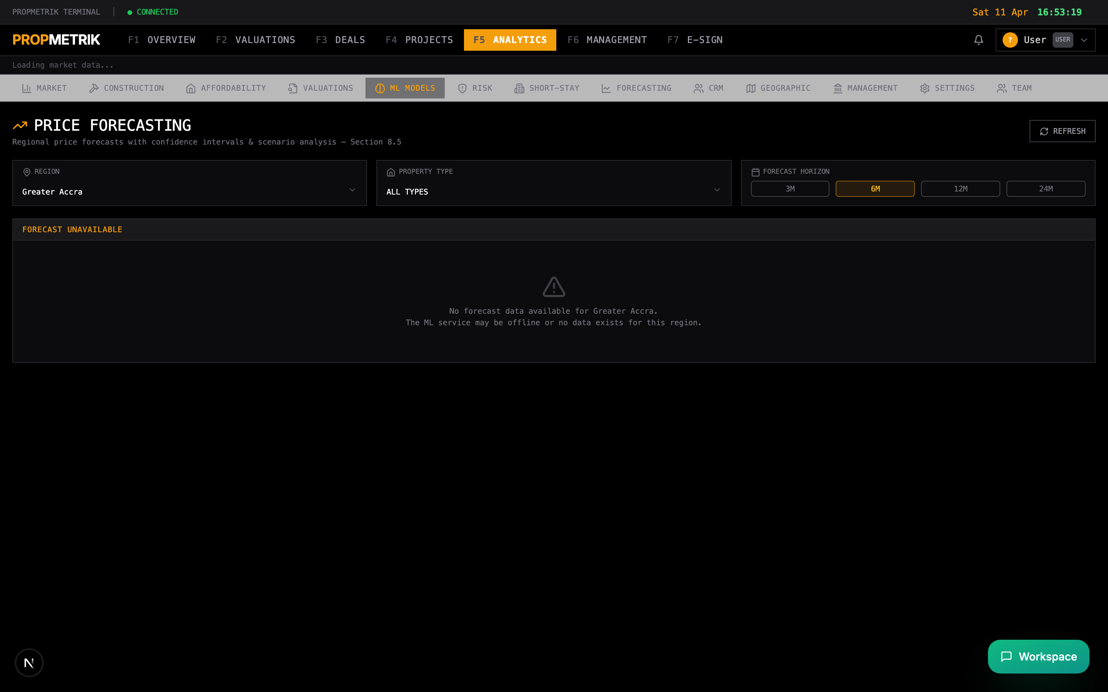Click the CRM people icon
Viewport: 1108px width, 692px height.
click(699, 88)
